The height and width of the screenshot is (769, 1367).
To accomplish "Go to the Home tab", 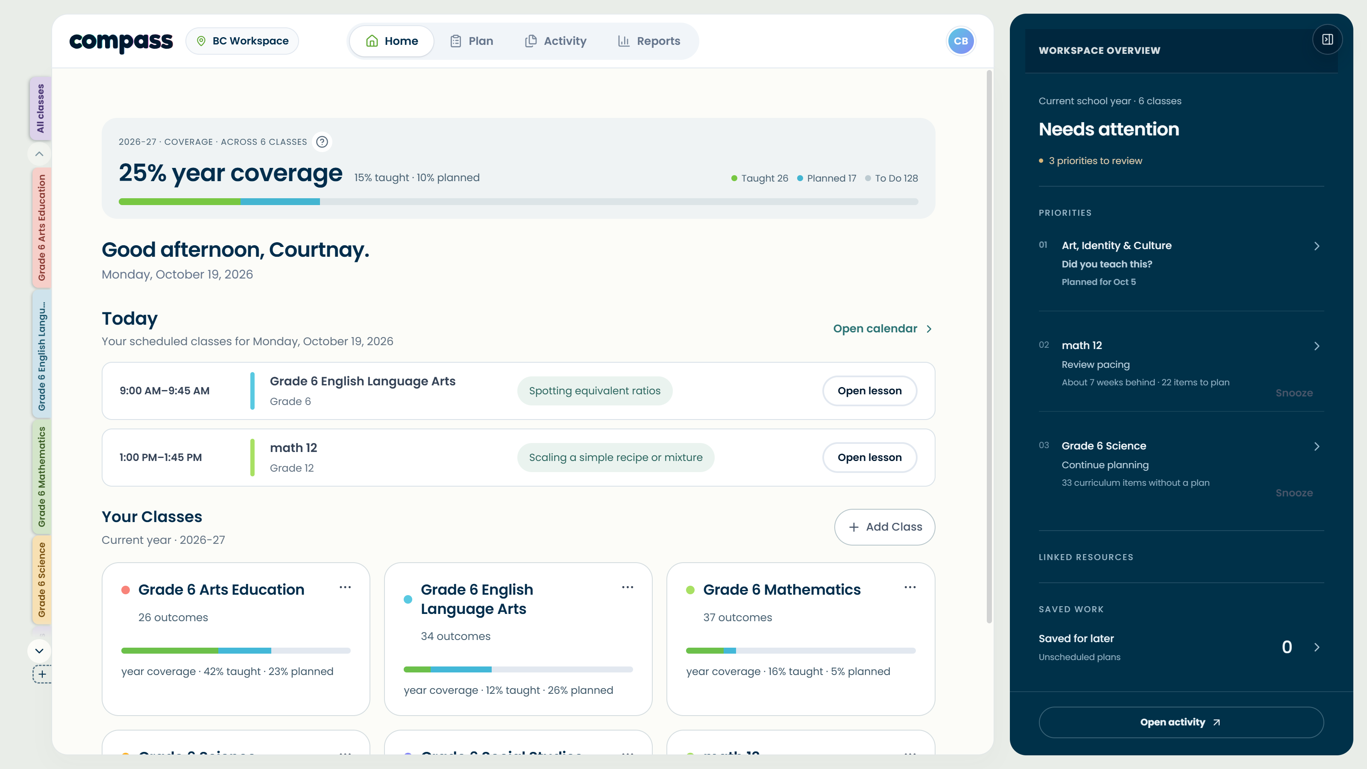I will click(392, 41).
